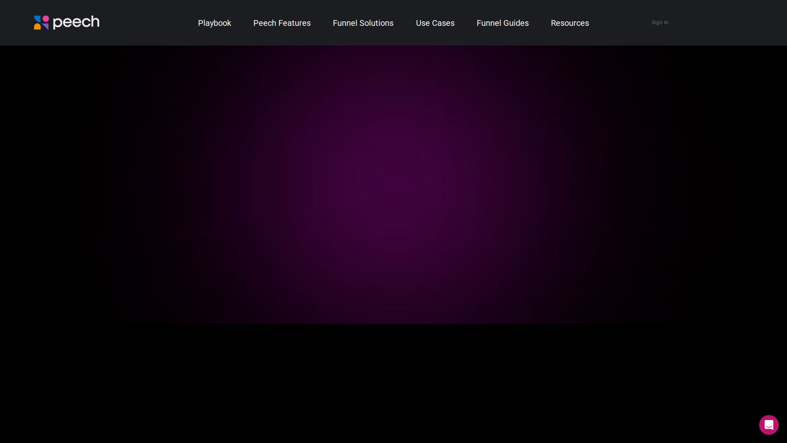The width and height of the screenshot is (787, 443).
Task: Expand the Funnel Solutions menu
Action: 363,23
